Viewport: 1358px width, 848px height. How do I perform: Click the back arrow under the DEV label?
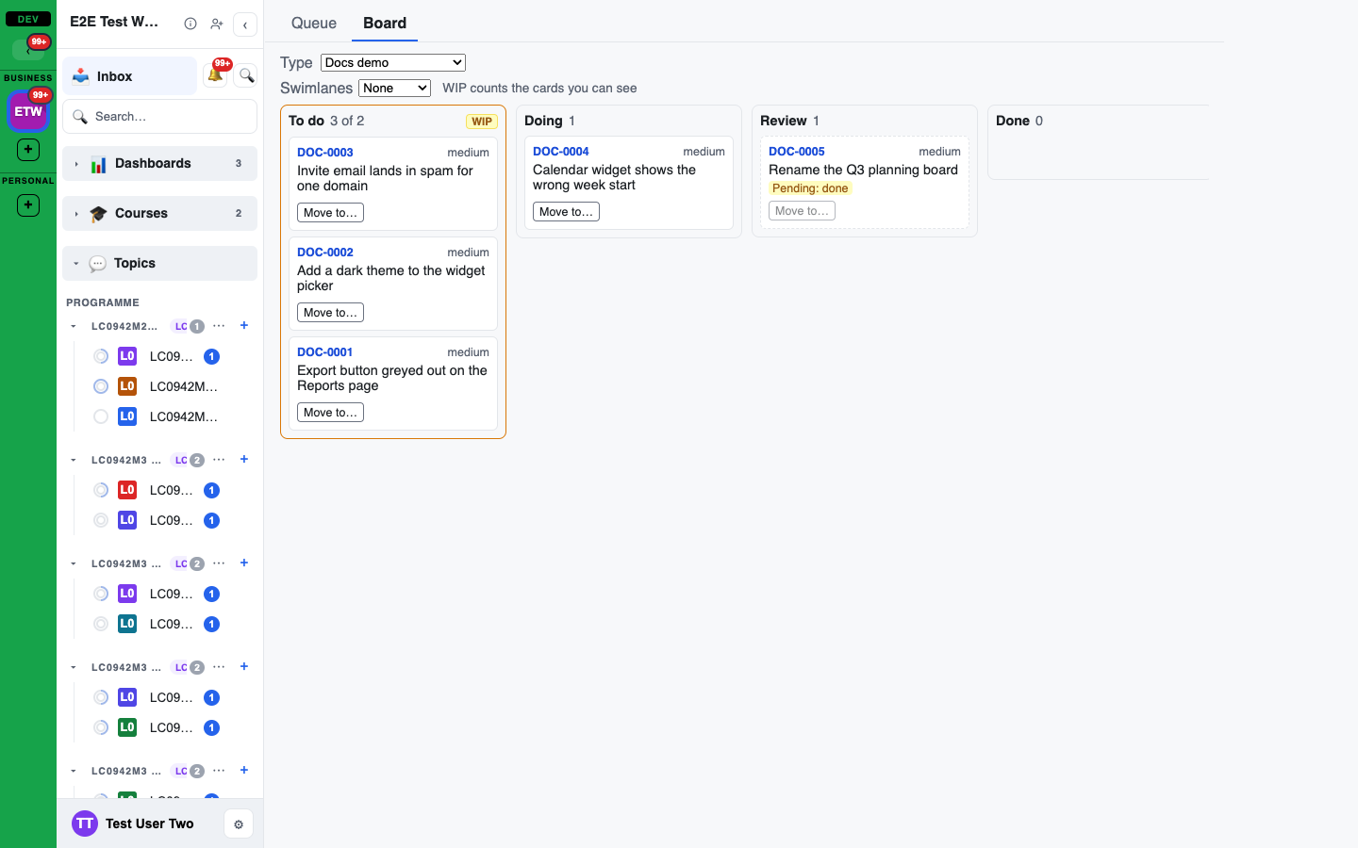(x=28, y=49)
